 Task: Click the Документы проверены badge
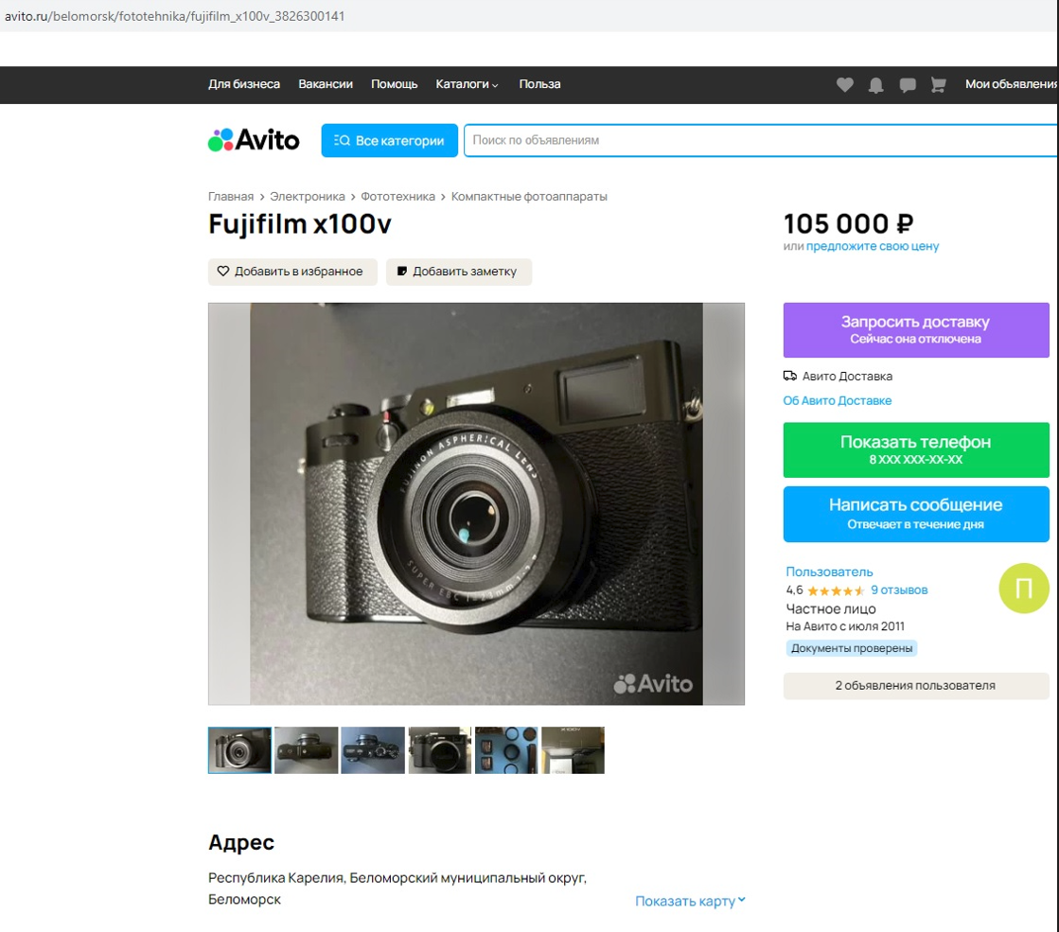[852, 648]
